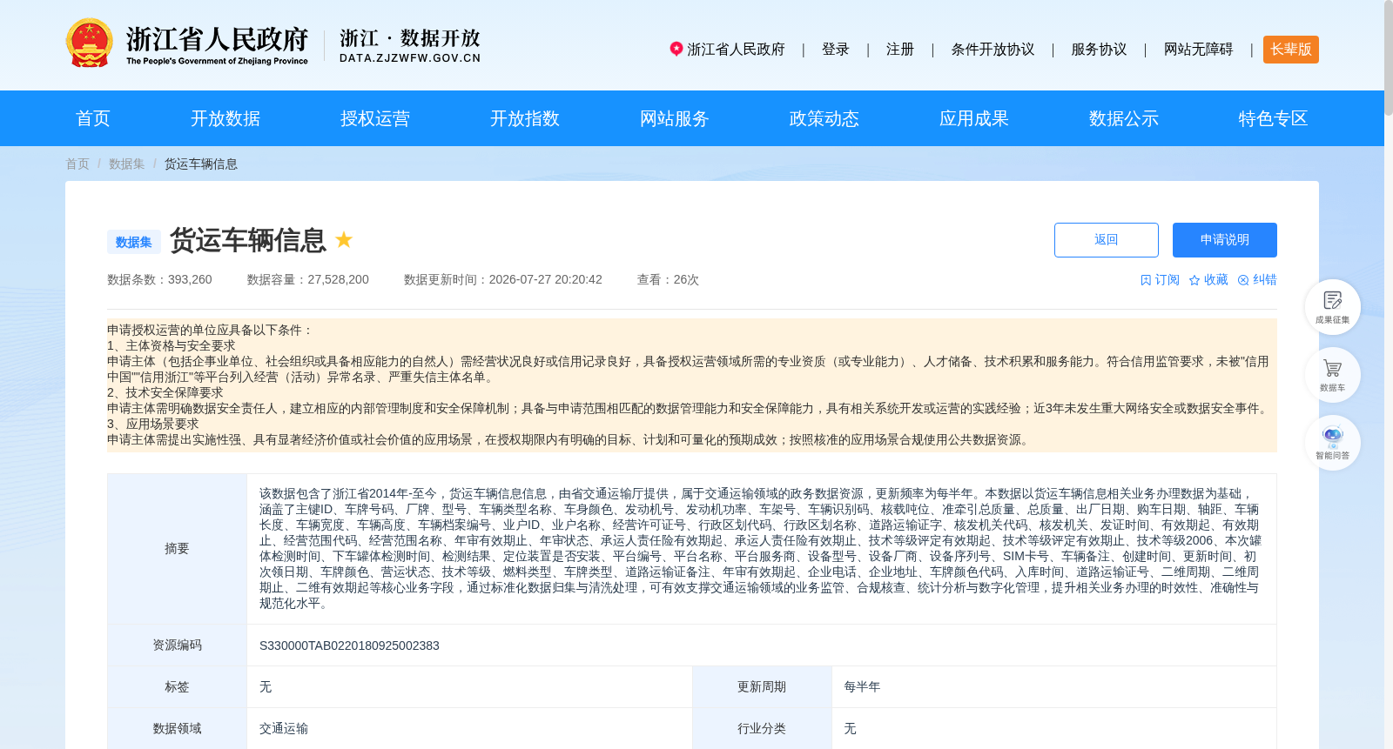This screenshot has height=749, width=1393.
Task: Click the 更新周期 label cell
Action: [762, 687]
